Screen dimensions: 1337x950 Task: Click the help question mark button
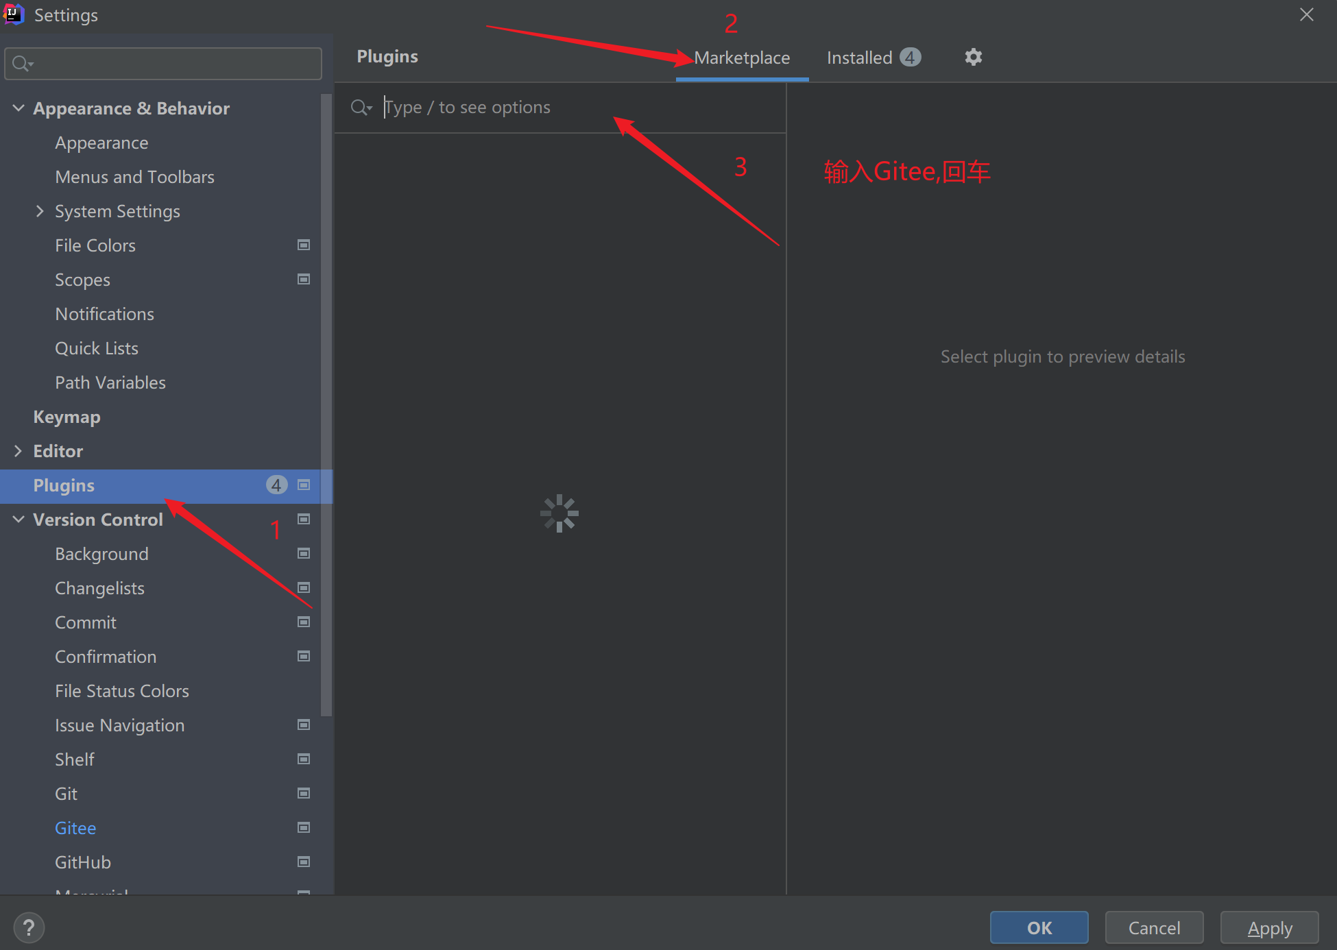point(29,928)
